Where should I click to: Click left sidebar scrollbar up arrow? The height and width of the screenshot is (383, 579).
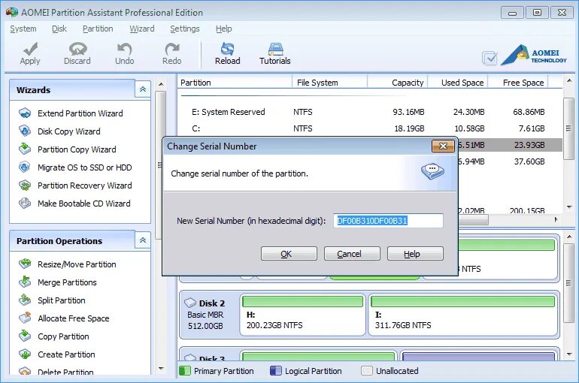tap(161, 84)
